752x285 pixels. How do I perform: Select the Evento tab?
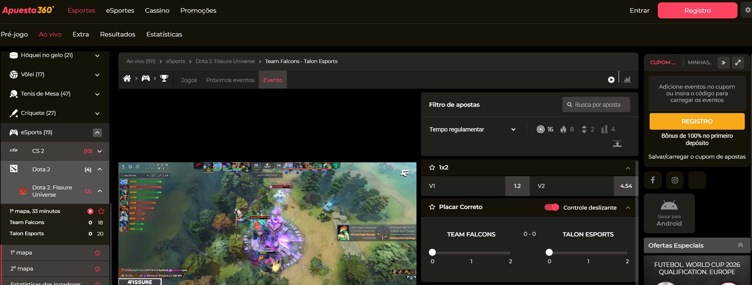click(273, 80)
